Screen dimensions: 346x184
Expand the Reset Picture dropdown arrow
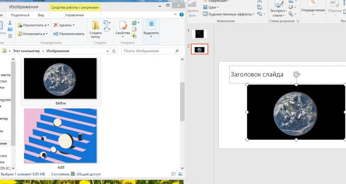pos(264,14)
